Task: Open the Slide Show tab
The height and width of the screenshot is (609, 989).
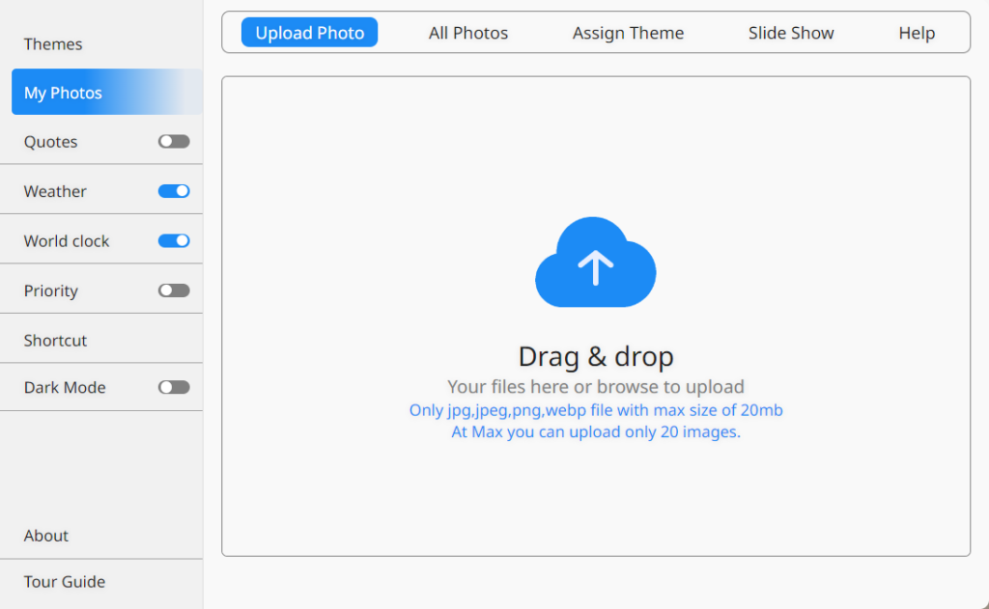Action: 791,33
